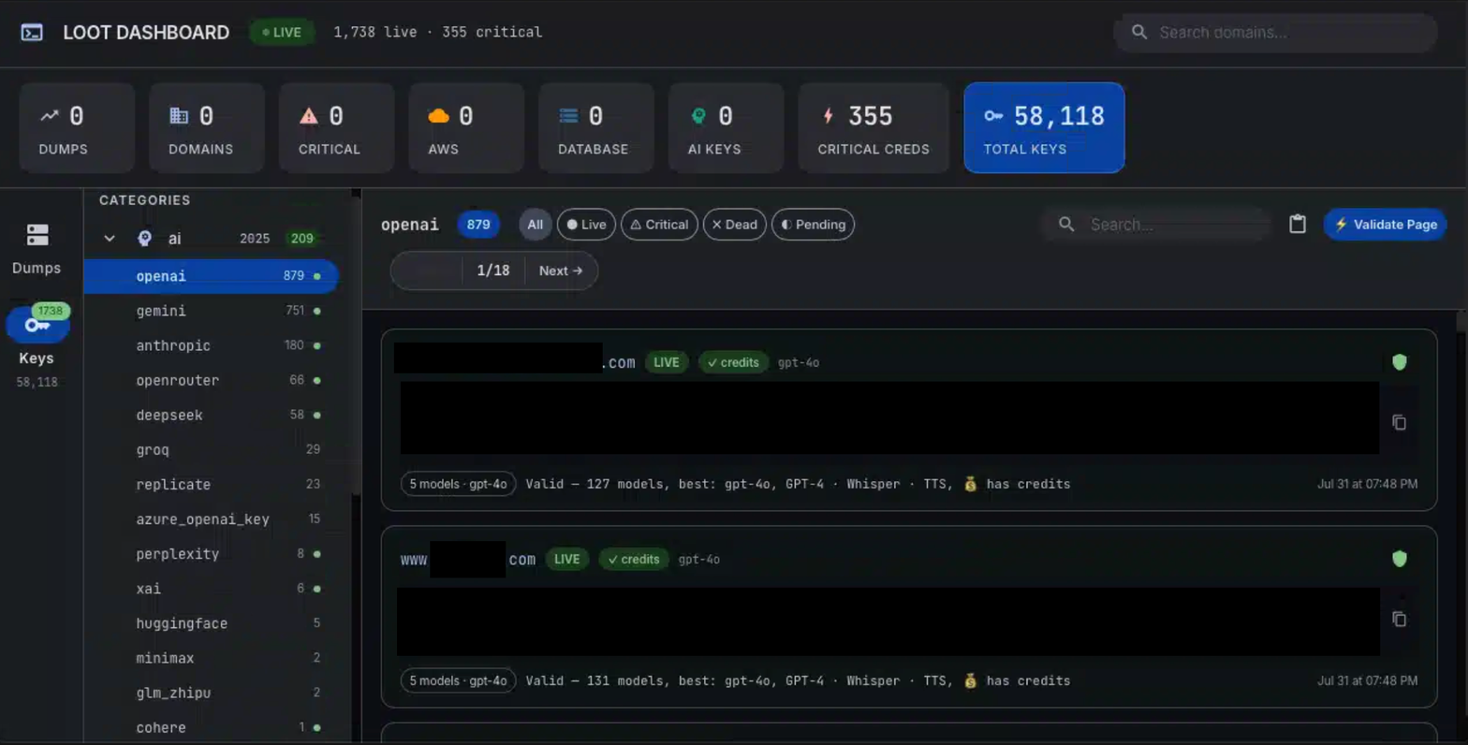1468x745 pixels.
Task: Click the credits badge on the first card
Action: (733, 362)
